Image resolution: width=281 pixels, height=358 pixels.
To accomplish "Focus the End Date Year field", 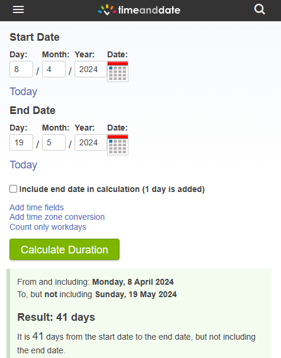I will pyautogui.click(x=91, y=142).
